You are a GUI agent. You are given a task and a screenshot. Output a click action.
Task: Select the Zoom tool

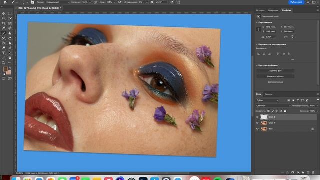tap(3, 63)
